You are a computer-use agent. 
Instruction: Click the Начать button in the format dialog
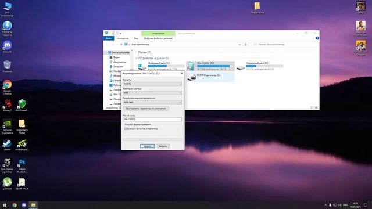point(147,146)
